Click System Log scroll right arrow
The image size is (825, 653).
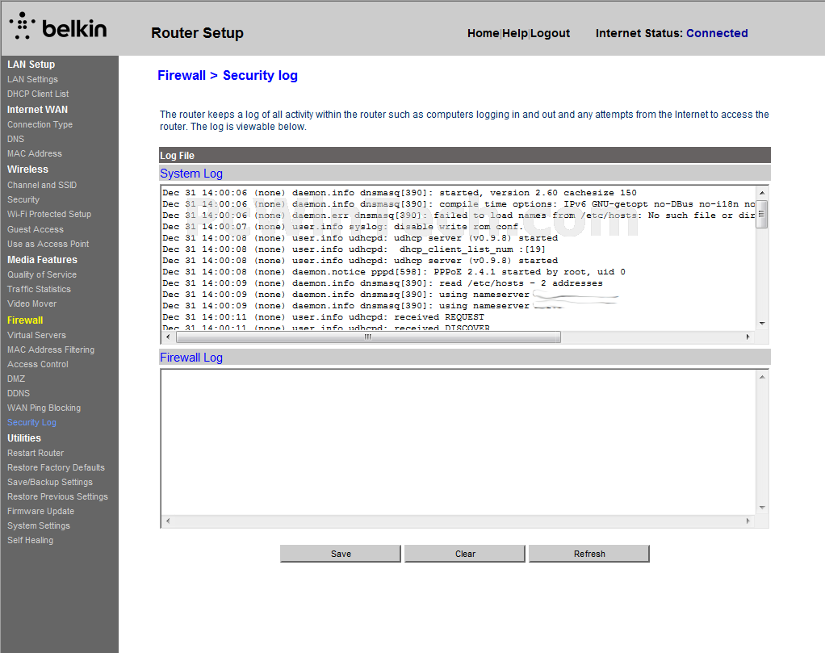point(748,337)
